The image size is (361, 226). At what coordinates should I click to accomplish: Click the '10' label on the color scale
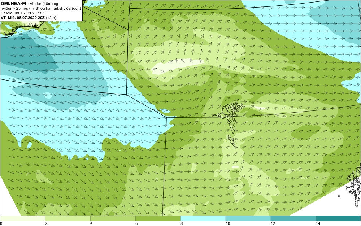tap(228, 223)
